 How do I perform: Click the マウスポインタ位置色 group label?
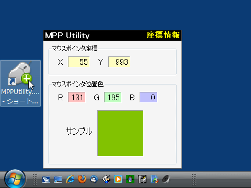(x=78, y=84)
